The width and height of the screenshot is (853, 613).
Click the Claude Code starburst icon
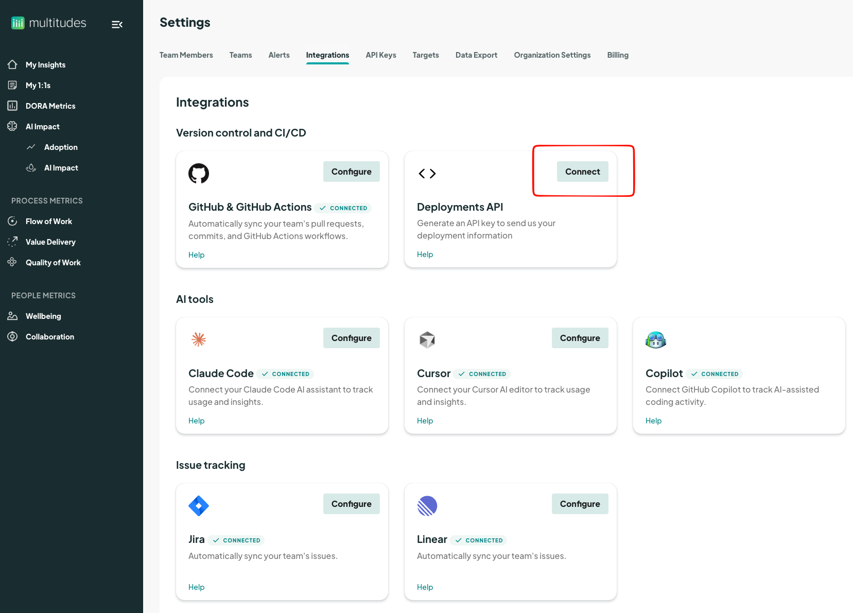(199, 339)
